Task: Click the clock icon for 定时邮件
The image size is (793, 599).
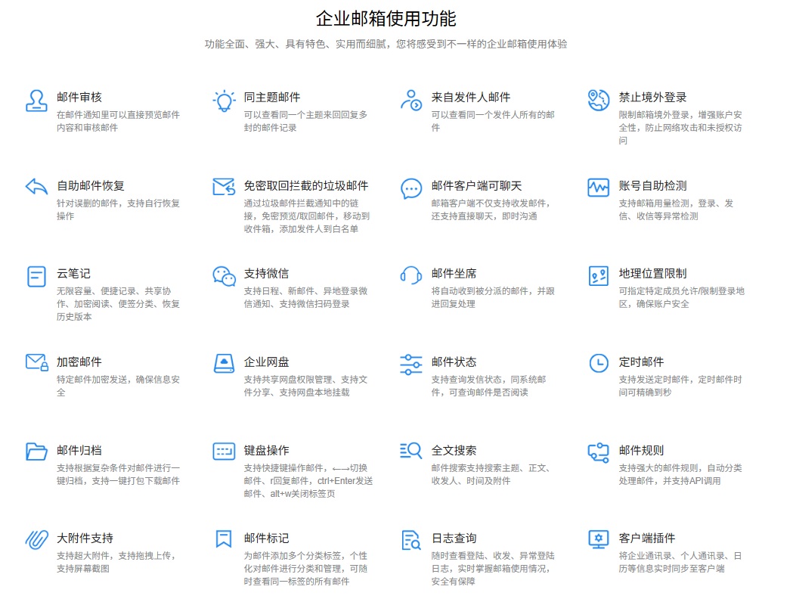Action: coord(599,363)
